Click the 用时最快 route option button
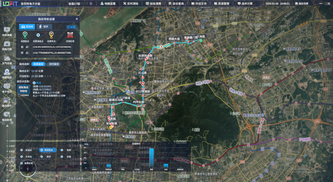Screen dimensions: 333x182 tap(54, 64)
